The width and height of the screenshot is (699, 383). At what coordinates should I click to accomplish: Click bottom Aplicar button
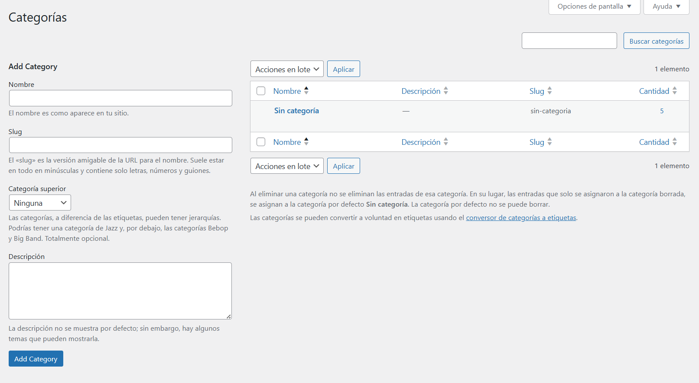344,166
